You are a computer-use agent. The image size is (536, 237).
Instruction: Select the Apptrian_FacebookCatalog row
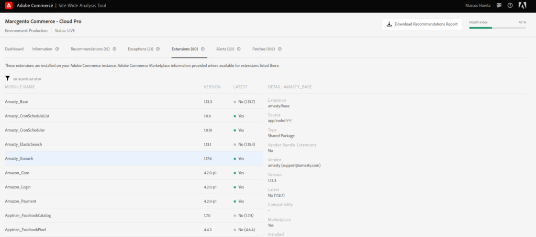pyautogui.click(x=134, y=216)
